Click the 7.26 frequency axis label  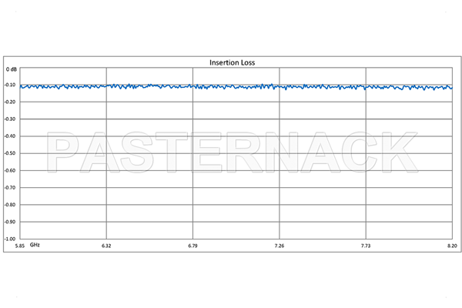(x=280, y=246)
